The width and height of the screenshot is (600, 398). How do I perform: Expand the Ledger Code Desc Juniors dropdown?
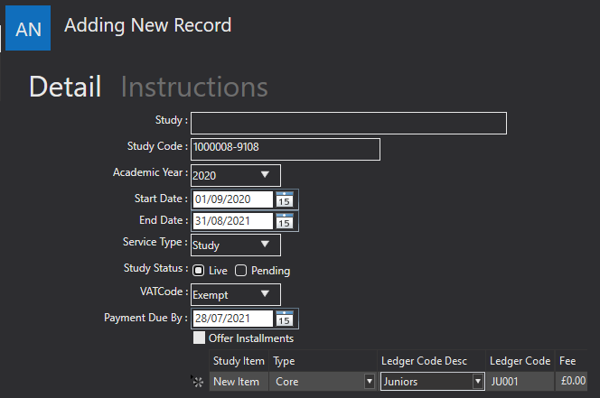click(x=477, y=381)
